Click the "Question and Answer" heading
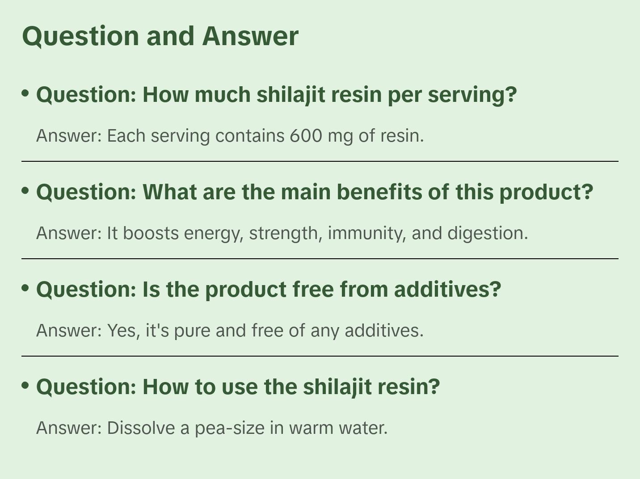640x479 pixels. 160,36
